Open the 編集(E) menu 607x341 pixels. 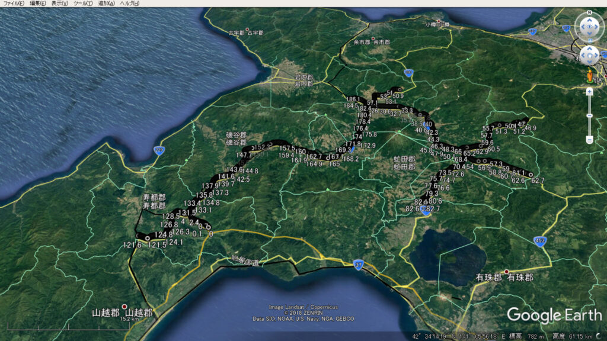[x=39, y=4]
